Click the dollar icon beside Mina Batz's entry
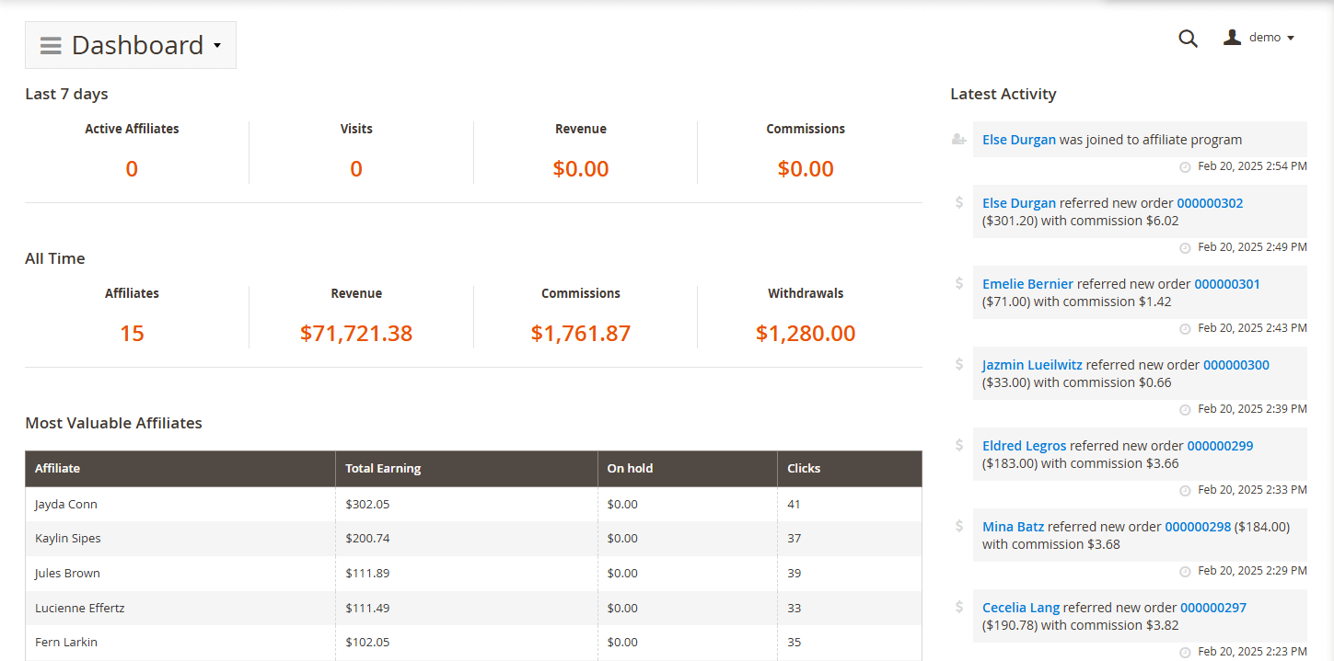This screenshot has height=661, width=1334. click(957, 525)
